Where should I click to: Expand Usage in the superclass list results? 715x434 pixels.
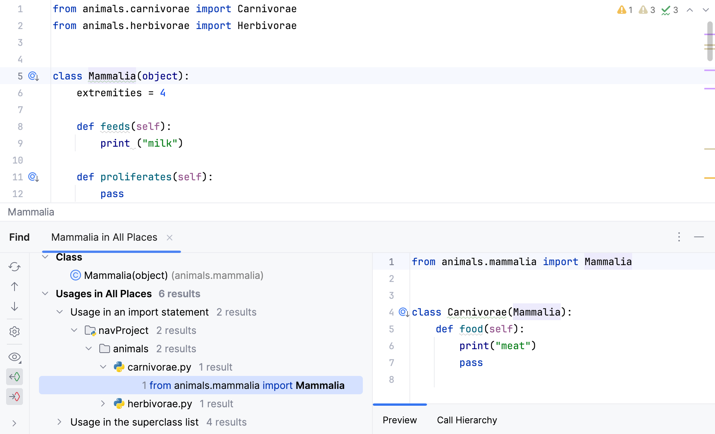59,422
